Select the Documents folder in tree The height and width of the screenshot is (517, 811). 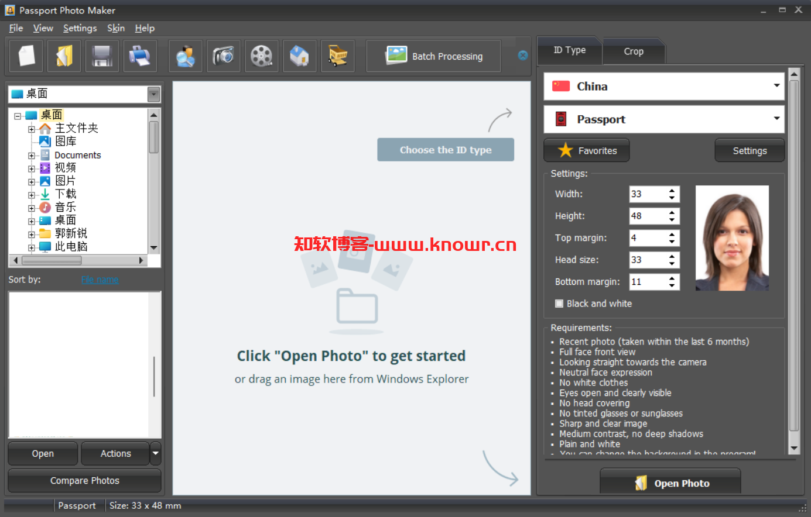coord(78,155)
